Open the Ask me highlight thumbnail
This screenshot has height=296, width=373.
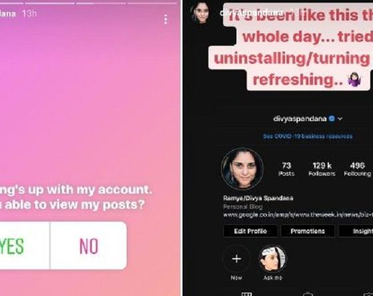(x=272, y=259)
